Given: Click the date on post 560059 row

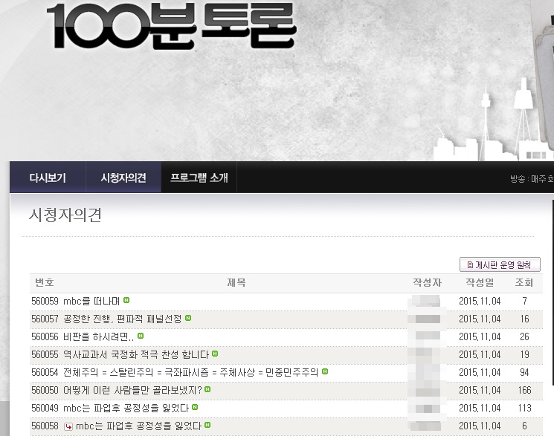Looking at the screenshot, I should coord(480,301).
